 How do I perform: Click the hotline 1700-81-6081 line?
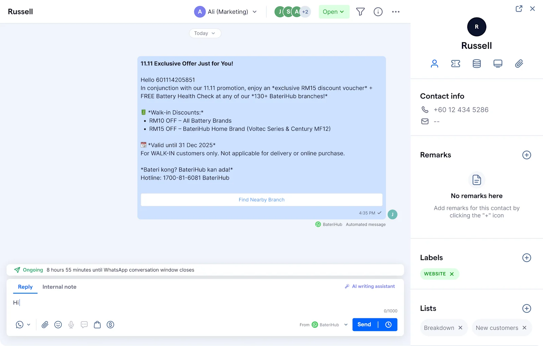coord(185,178)
